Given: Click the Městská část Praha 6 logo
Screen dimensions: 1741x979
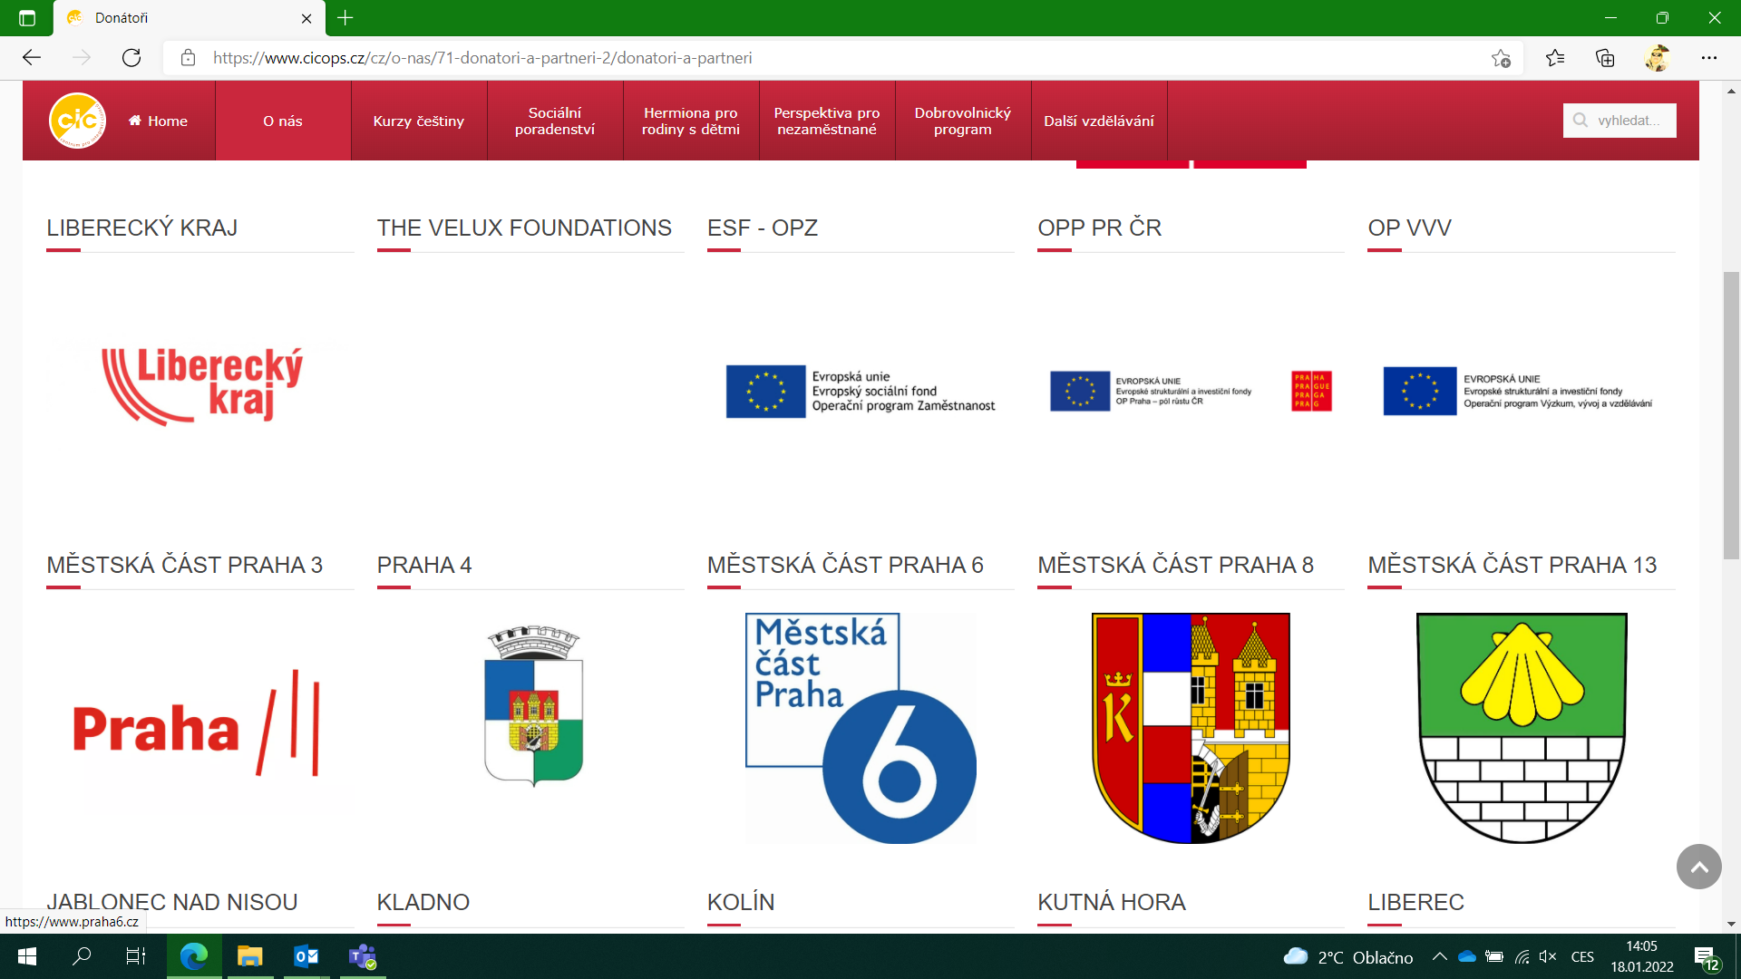Looking at the screenshot, I should pyautogui.click(x=861, y=728).
